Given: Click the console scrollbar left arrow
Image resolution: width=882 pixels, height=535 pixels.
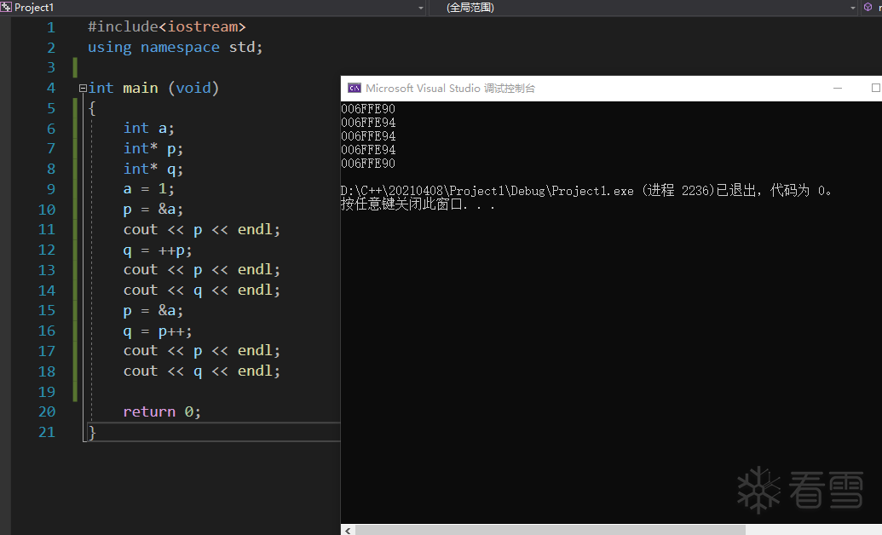Looking at the screenshot, I should click(349, 531).
